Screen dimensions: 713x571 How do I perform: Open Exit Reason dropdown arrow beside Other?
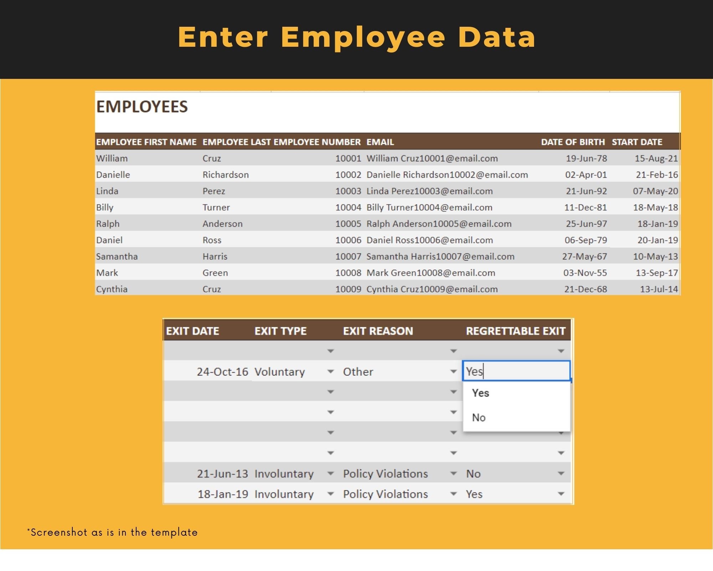(453, 372)
